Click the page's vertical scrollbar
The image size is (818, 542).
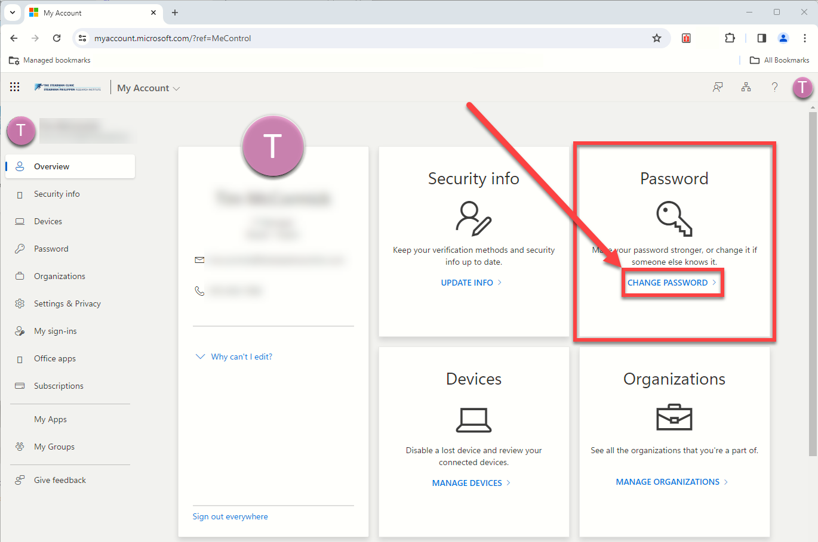click(x=813, y=284)
